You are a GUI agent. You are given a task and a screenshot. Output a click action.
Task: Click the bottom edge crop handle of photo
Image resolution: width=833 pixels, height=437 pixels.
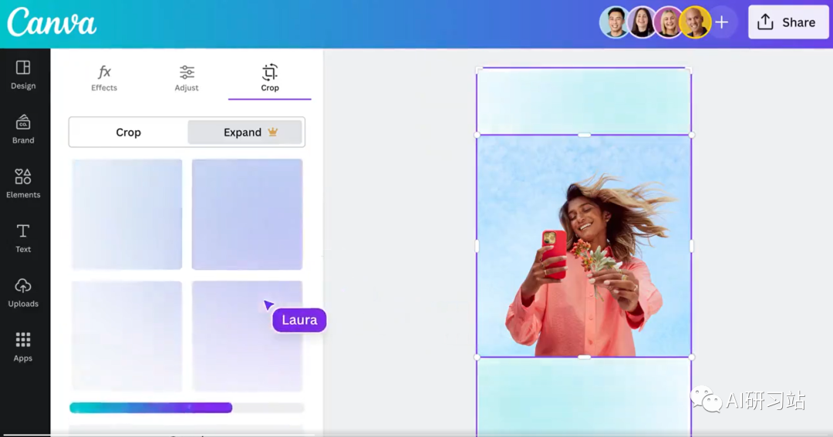[x=584, y=357]
